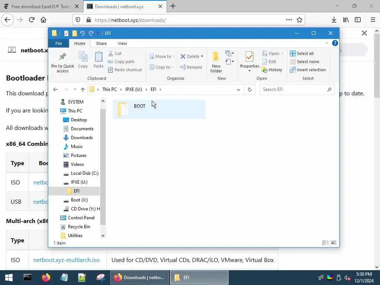
Task: Click Select all in ribbon
Action: pyautogui.click(x=302, y=53)
